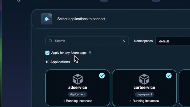Viewport: 190px width, 107px height.
Task: Focus the Search applications field
Action: point(87,41)
